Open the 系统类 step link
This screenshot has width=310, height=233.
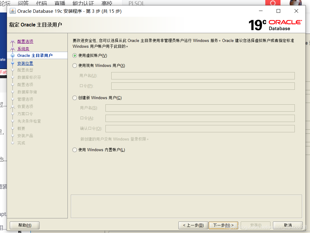(x=23, y=49)
